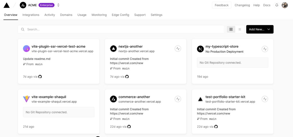Switch to list view
Screen dimensions: 293x137
click(239, 29)
